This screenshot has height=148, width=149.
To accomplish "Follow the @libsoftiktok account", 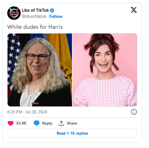I will pyautogui.click(x=56, y=16).
